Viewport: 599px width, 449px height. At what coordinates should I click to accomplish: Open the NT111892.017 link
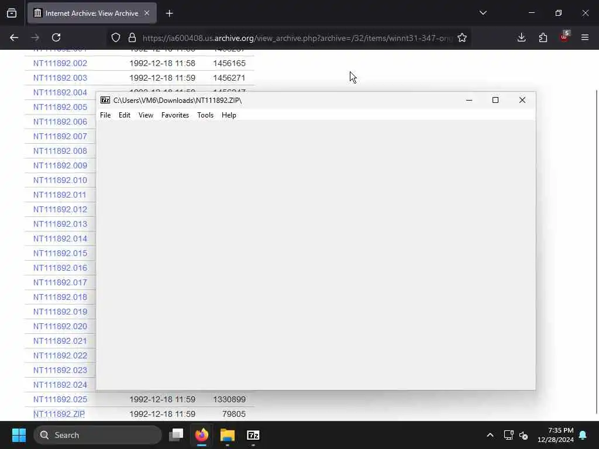(x=60, y=282)
